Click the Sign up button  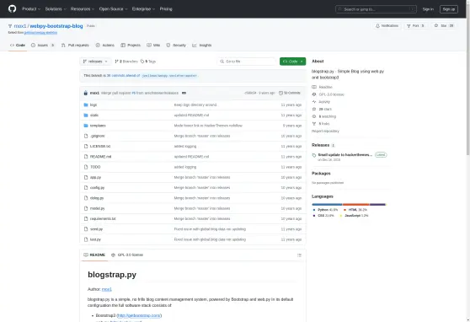[449, 9]
